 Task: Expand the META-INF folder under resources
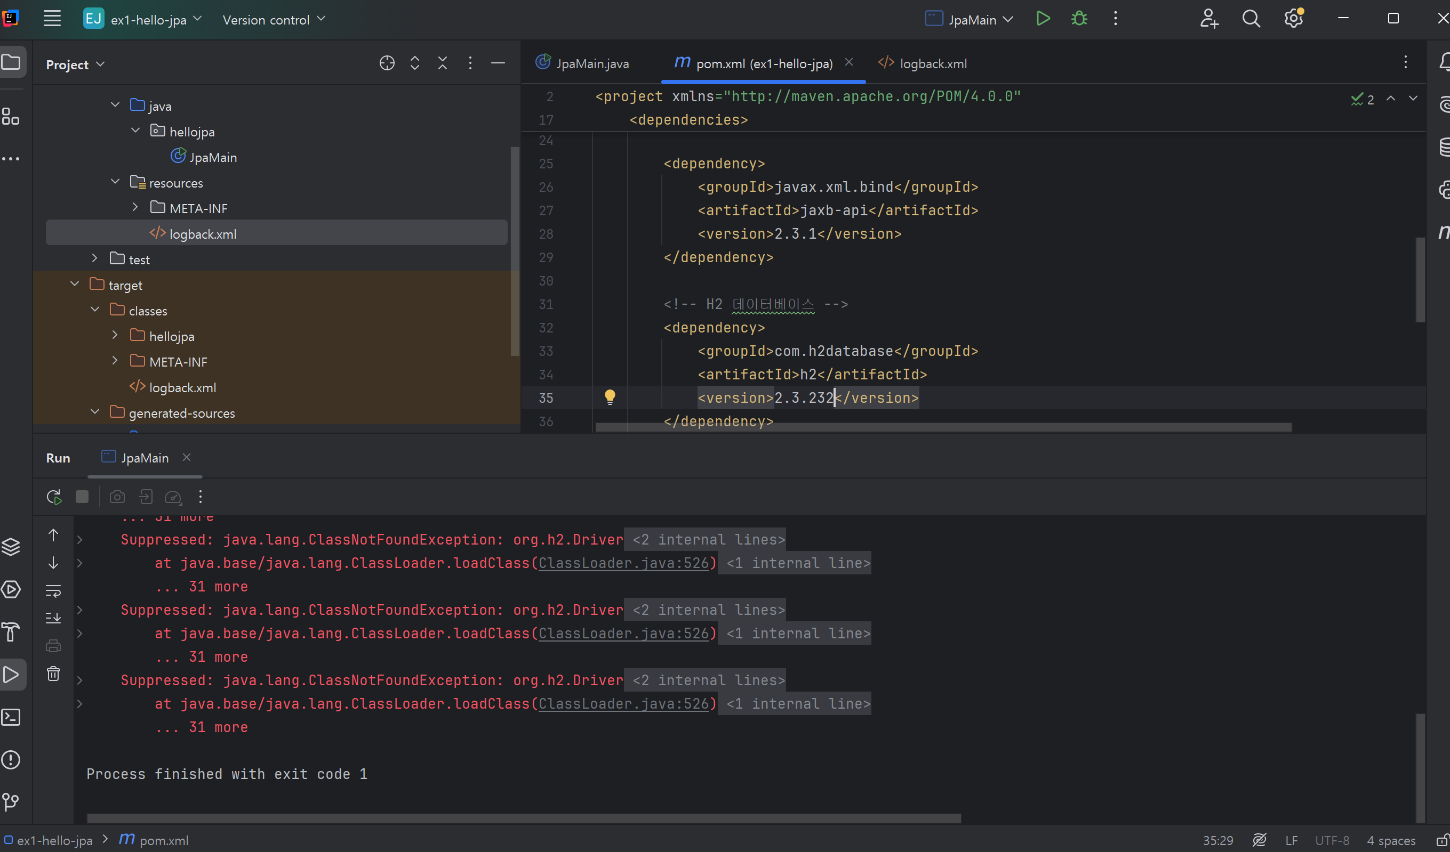pyautogui.click(x=135, y=207)
